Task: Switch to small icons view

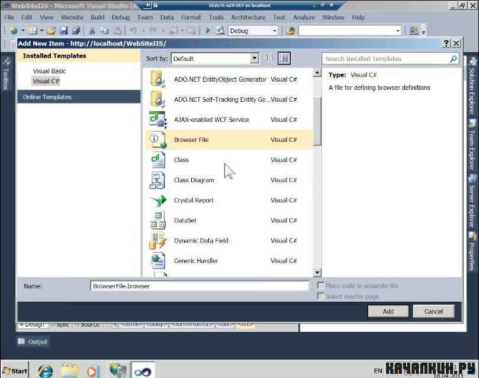Action: (x=269, y=58)
